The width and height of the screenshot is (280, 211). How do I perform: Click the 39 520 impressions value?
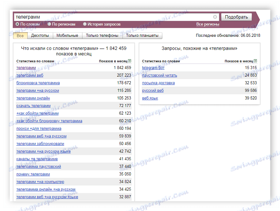[251, 98]
